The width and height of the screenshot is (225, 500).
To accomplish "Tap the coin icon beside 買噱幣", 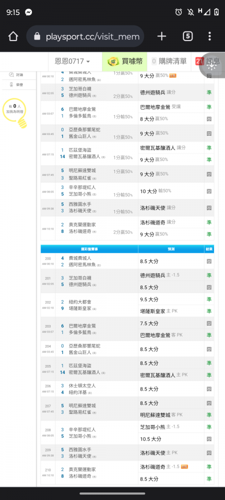I will [113, 61].
